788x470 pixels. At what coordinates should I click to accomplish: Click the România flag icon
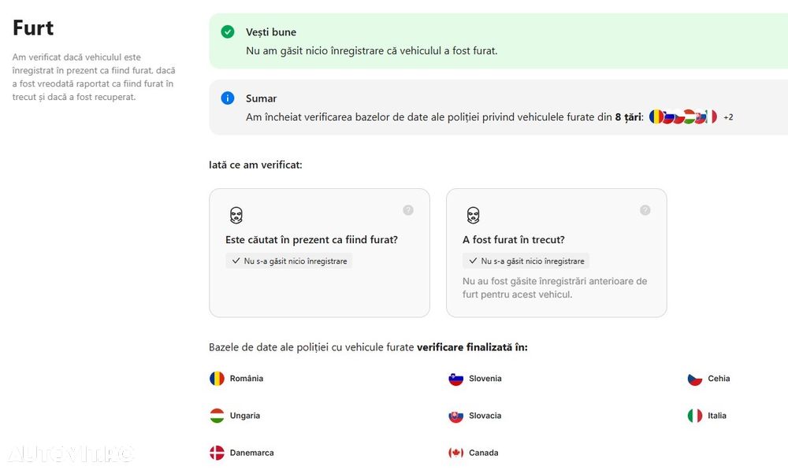click(217, 379)
